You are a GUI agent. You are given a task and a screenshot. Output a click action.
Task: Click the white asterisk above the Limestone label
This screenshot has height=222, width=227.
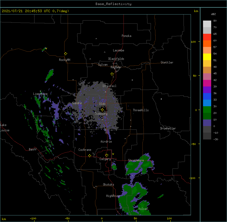tap(41, 91)
